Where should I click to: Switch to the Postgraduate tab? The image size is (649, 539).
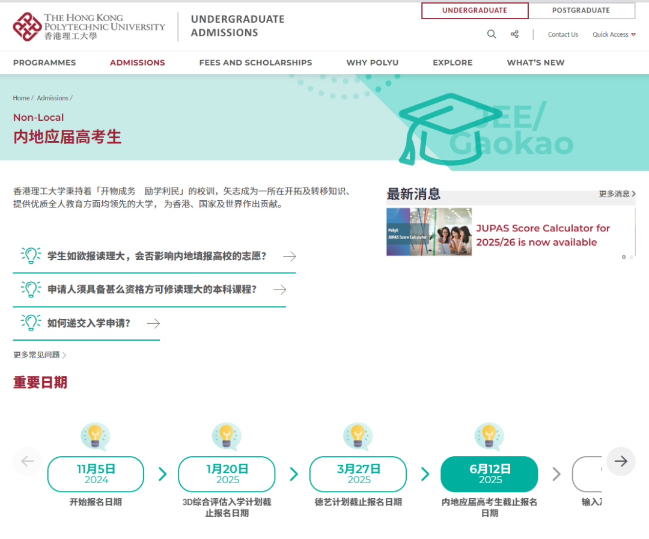(581, 10)
